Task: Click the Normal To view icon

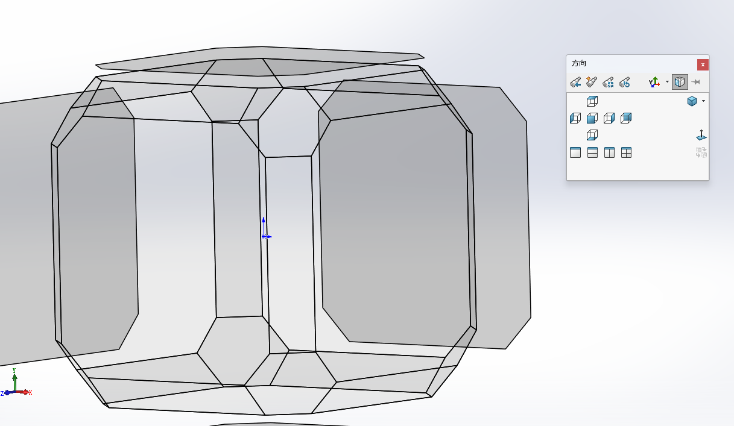Action: coord(701,135)
